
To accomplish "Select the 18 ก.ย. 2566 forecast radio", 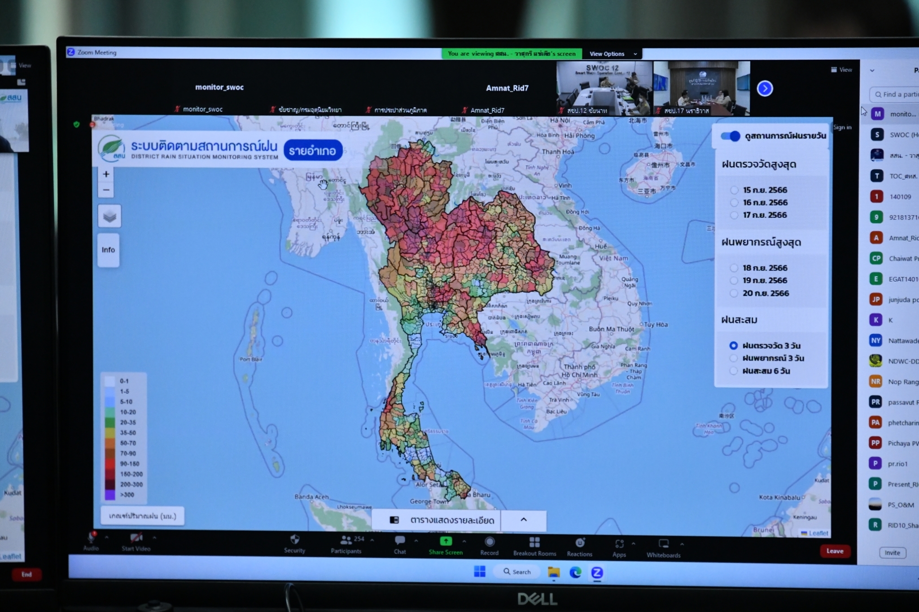I will 734,268.
